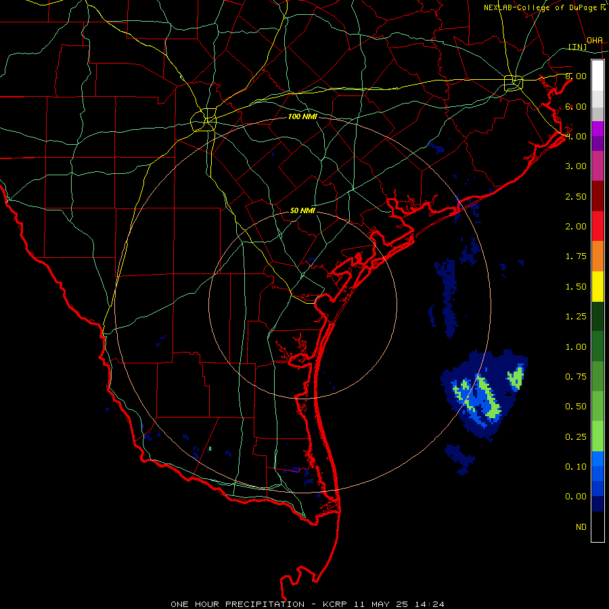
Task: Click the 1.50 legend value
Action: [x=576, y=287]
